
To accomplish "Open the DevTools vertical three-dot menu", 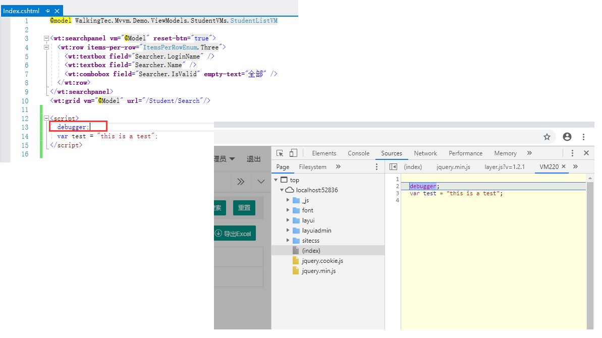I will (572, 153).
